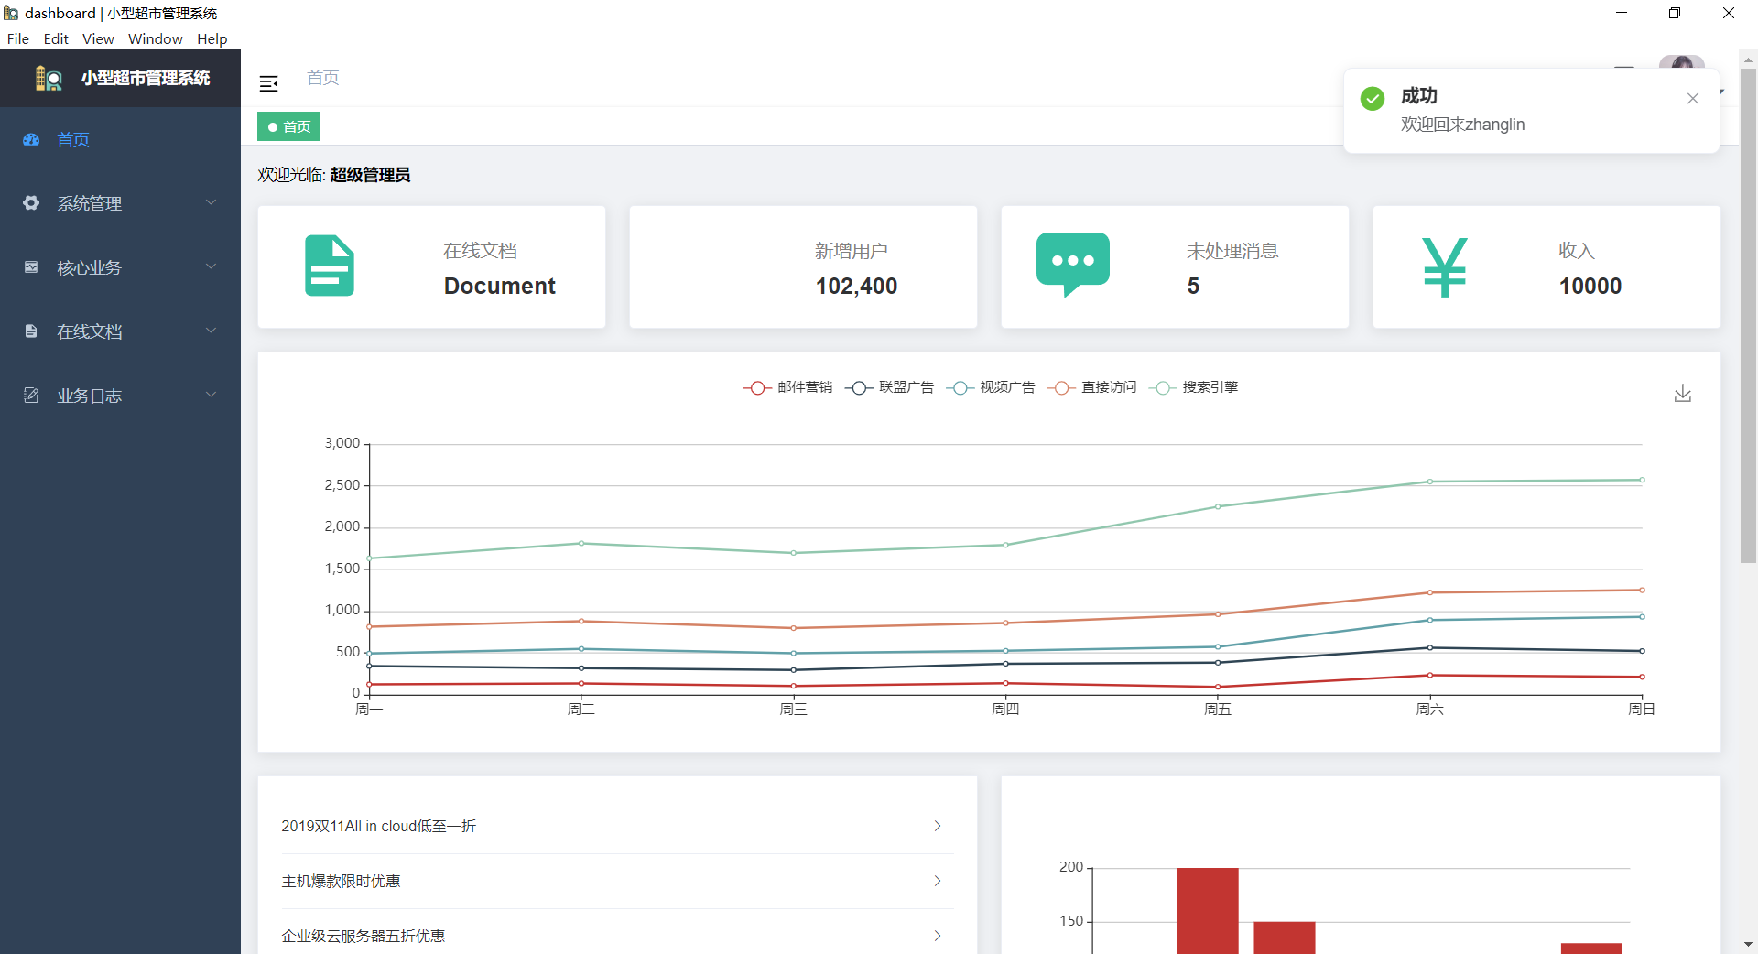1758x954 pixels.
Task: Go to 首页 in the sidebar
Action: pos(120,140)
